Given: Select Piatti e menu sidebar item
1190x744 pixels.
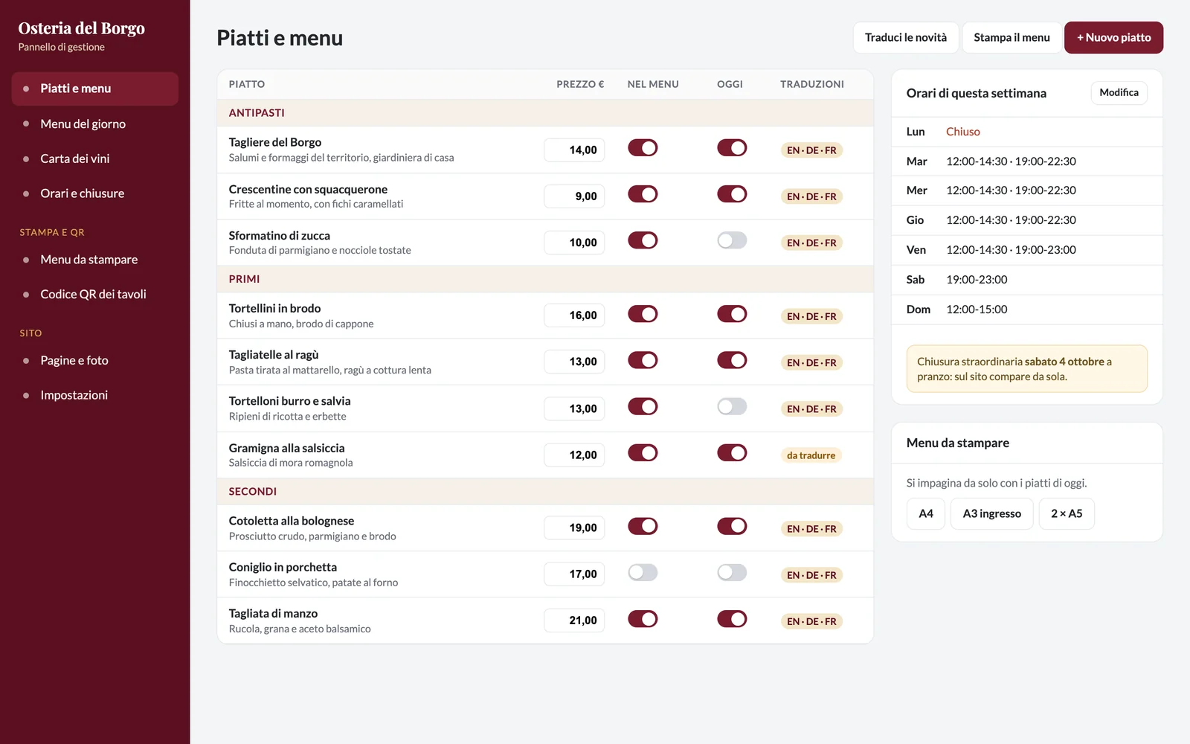Looking at the screenshot, I should (94, 89).
